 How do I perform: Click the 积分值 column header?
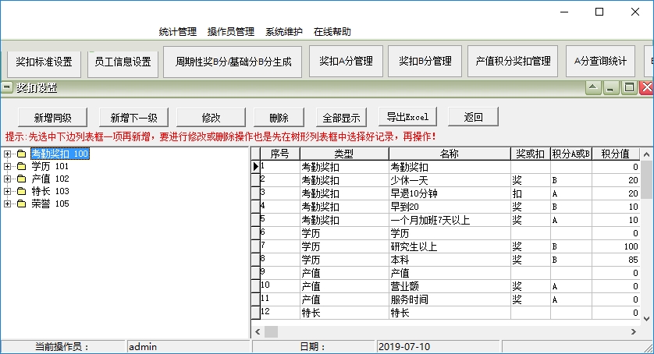coord(617,154)
